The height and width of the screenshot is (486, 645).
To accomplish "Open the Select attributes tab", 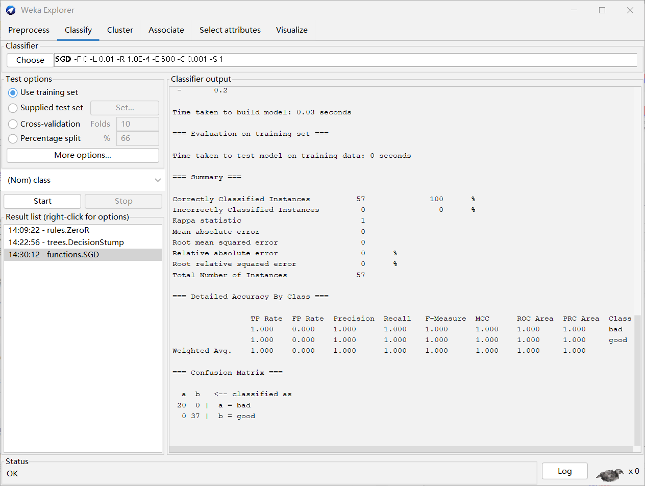I will pos(230,30).
